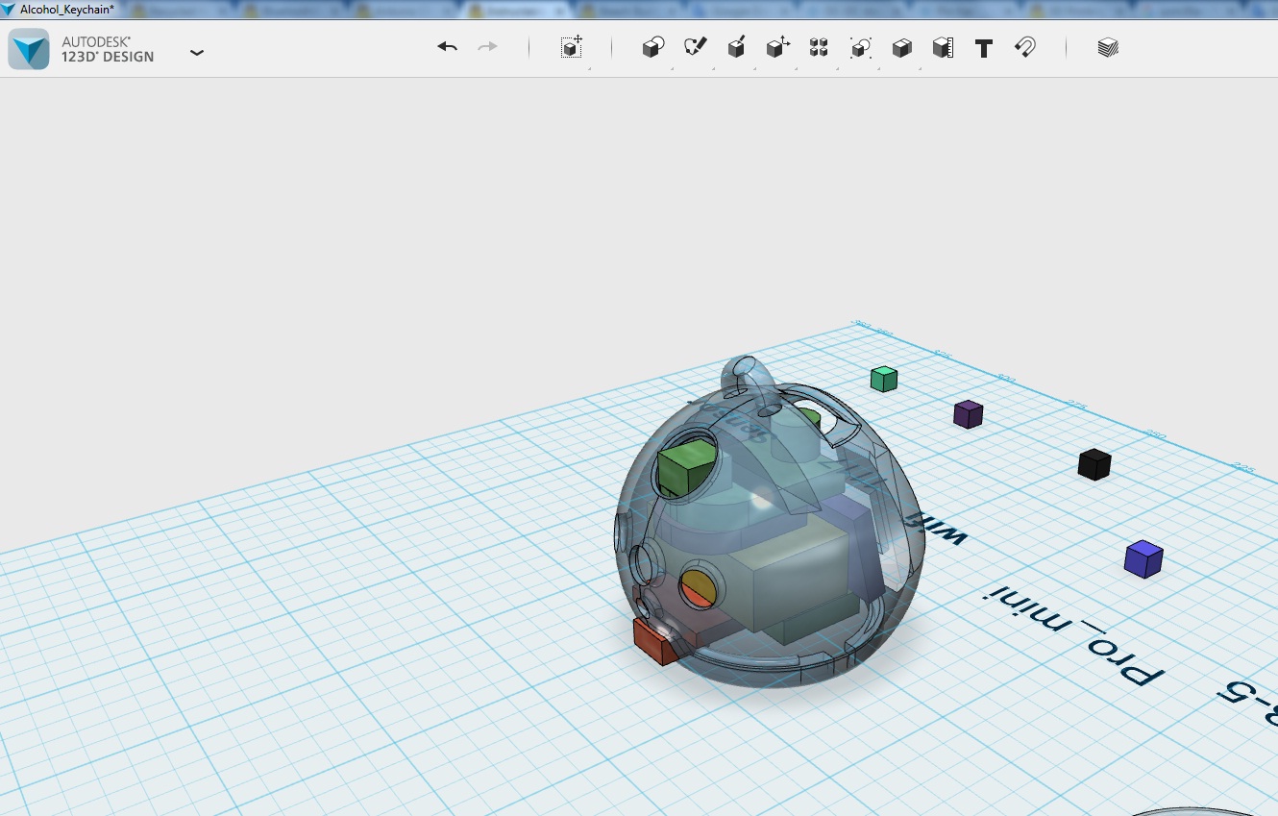The image size is (1278, 816).
Task: Select the teal green cube on the grid
Action: coord(884,379)
